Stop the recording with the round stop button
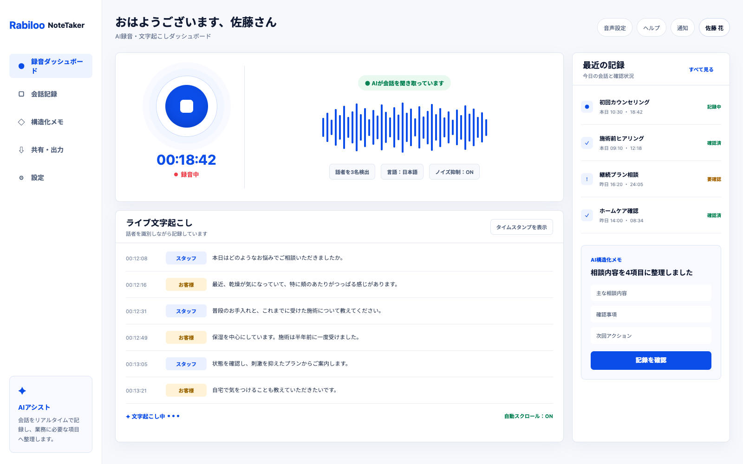This screenshot has height=464, width=743. [x=187, y=106]
